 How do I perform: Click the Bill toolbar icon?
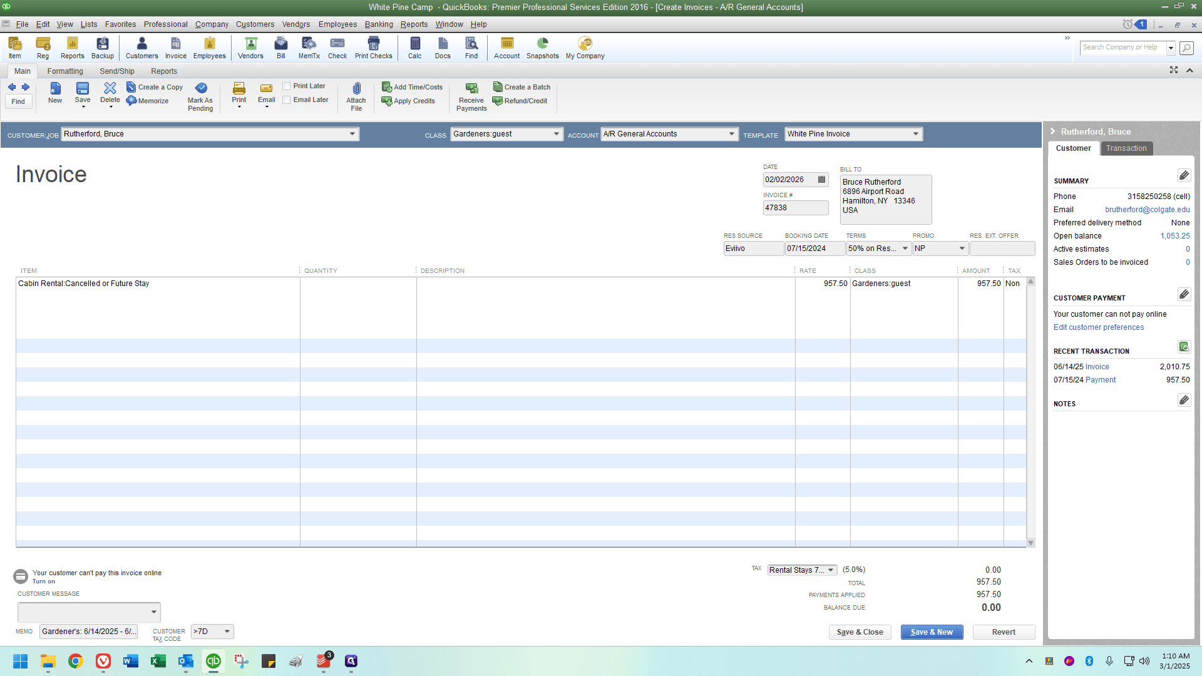pyautogui.click(x=281, y=48)
